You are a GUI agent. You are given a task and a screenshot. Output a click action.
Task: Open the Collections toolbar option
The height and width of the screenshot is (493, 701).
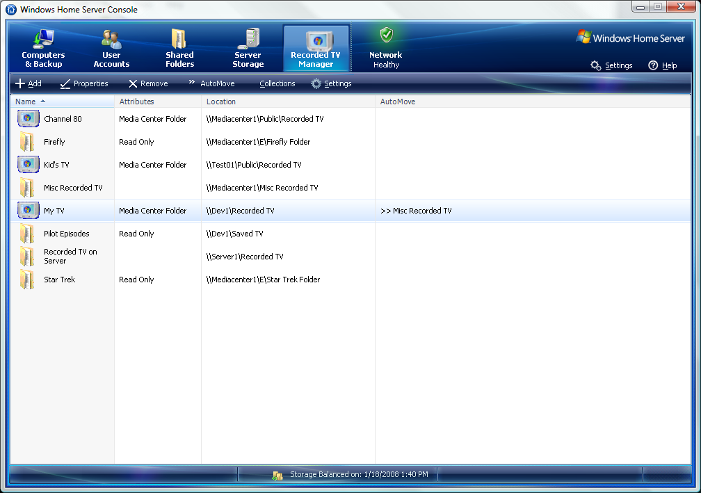277,83
